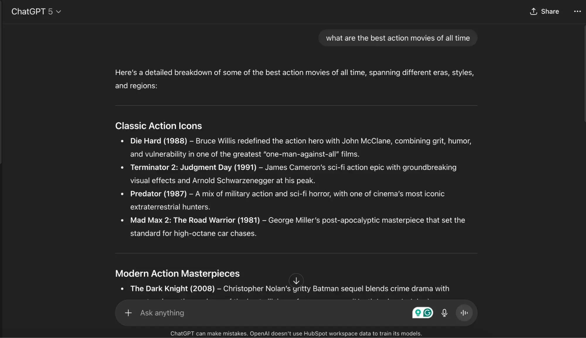Select the user's action-movies question bubble
Screen dimensions: 586x338
pos(398,38)
